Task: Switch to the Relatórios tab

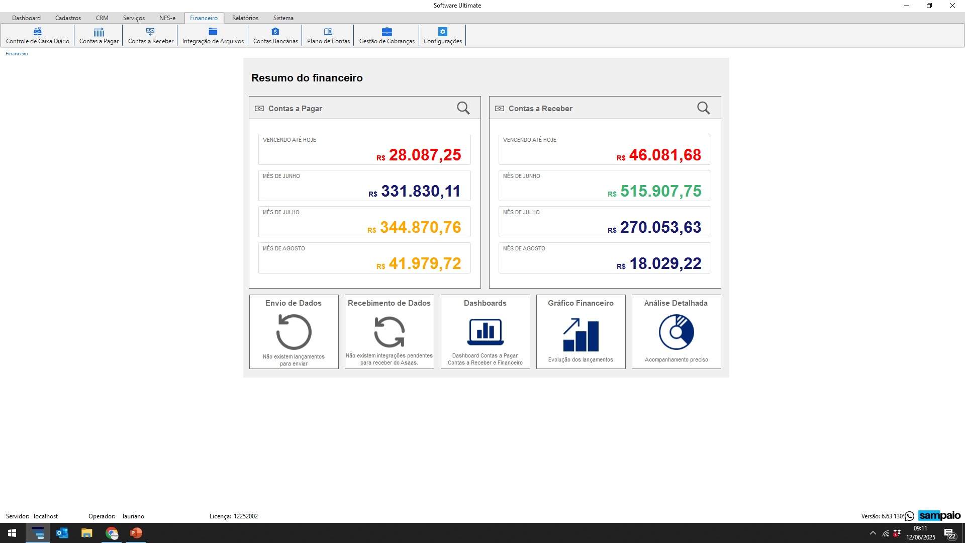Action: pos(245,18)
